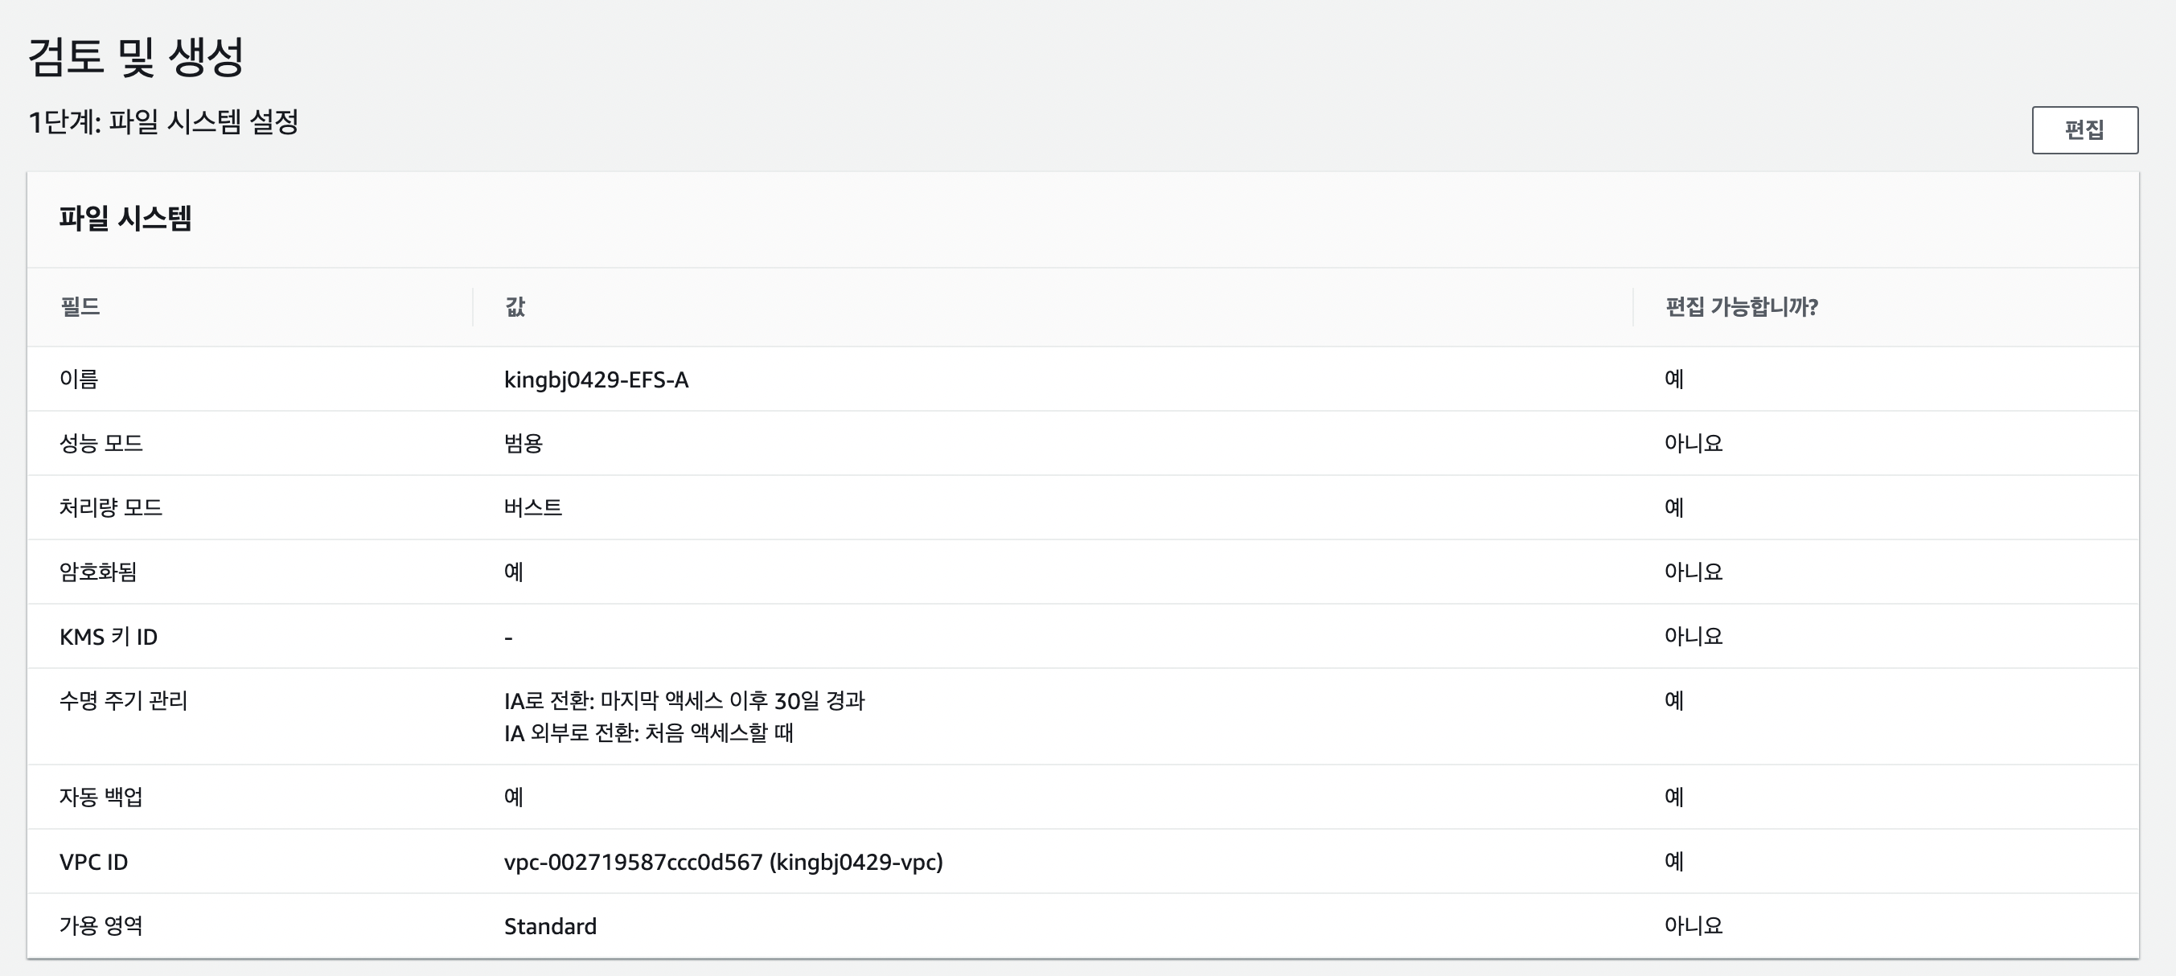The image size is (2176, 976).
Task: Click the 필드 column header
Action: (80, 306)
